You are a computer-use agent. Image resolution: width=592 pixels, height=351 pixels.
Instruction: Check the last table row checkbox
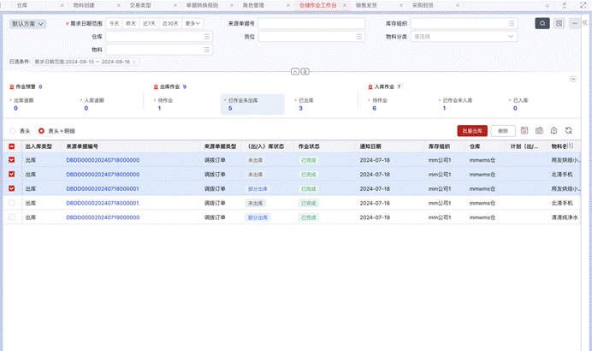pyautogui.click(x=12, y=217)
